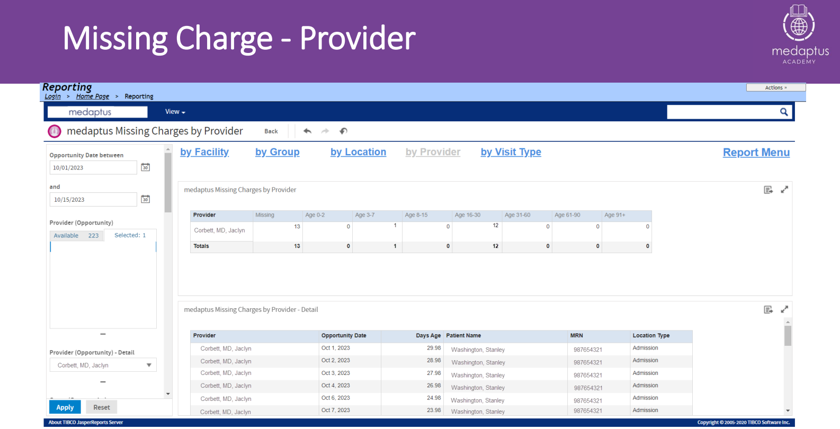Click the Patient Name column header
The image size is (840, 429).
point(463,336)
